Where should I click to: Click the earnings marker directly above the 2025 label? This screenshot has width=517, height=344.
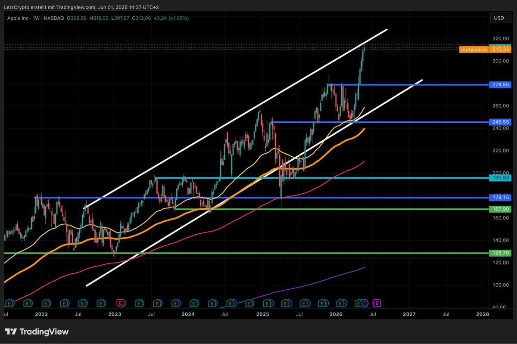click(x=267, y=303)
